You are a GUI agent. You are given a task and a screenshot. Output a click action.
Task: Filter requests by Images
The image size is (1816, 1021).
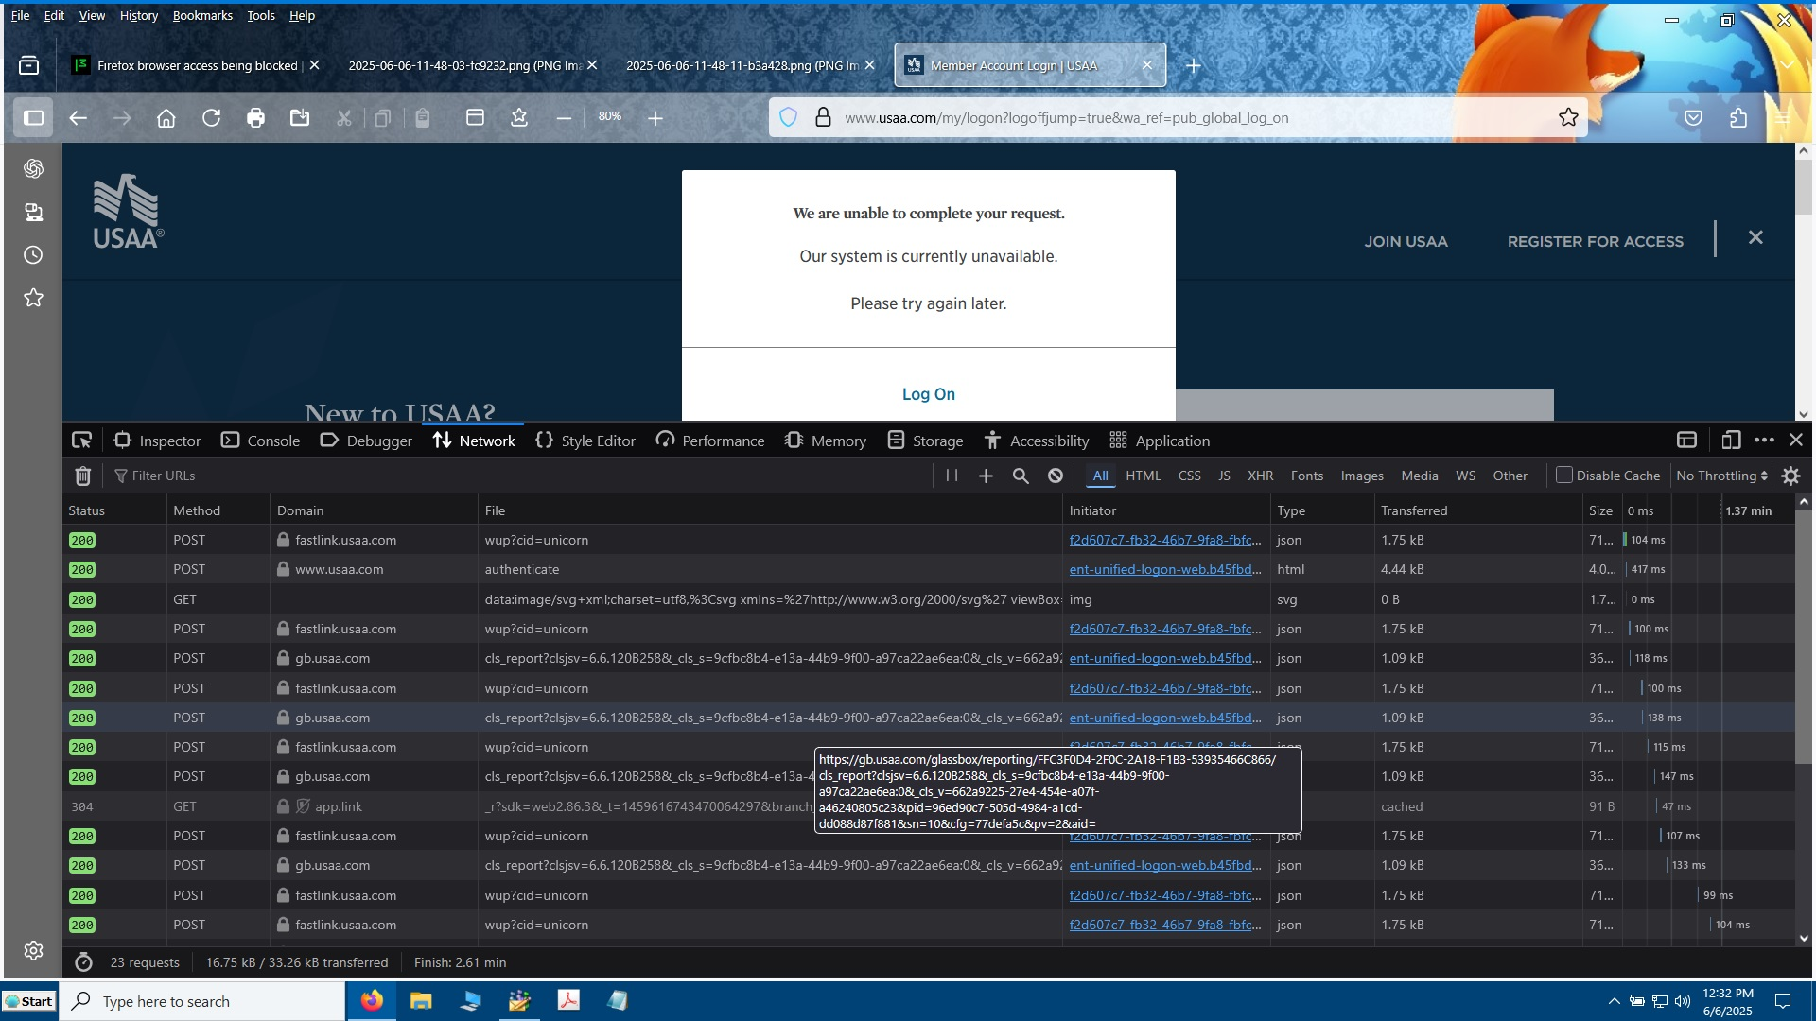[1362, 476]
